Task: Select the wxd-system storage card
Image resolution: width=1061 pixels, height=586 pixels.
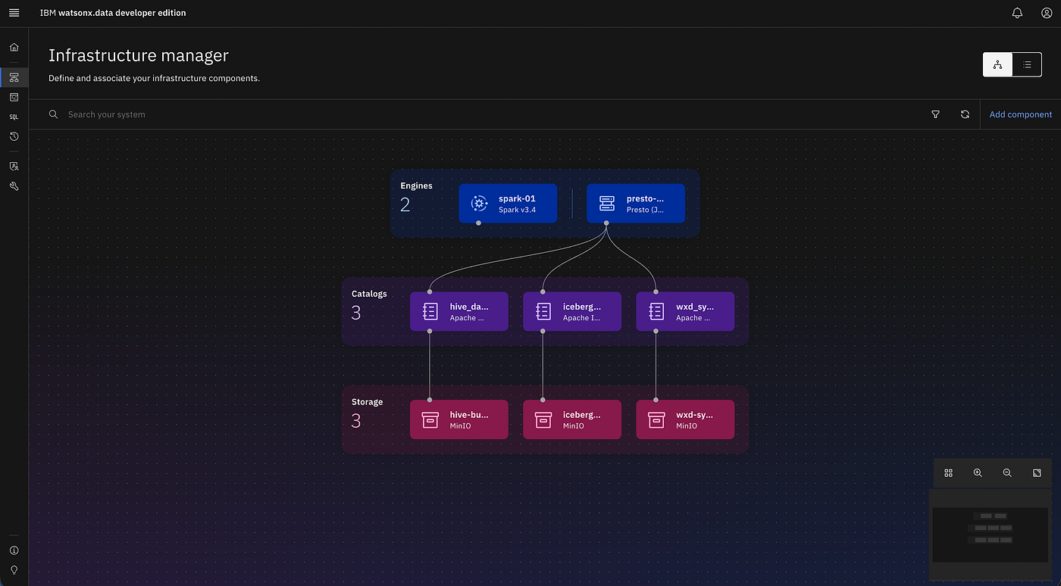Action: 685,419
